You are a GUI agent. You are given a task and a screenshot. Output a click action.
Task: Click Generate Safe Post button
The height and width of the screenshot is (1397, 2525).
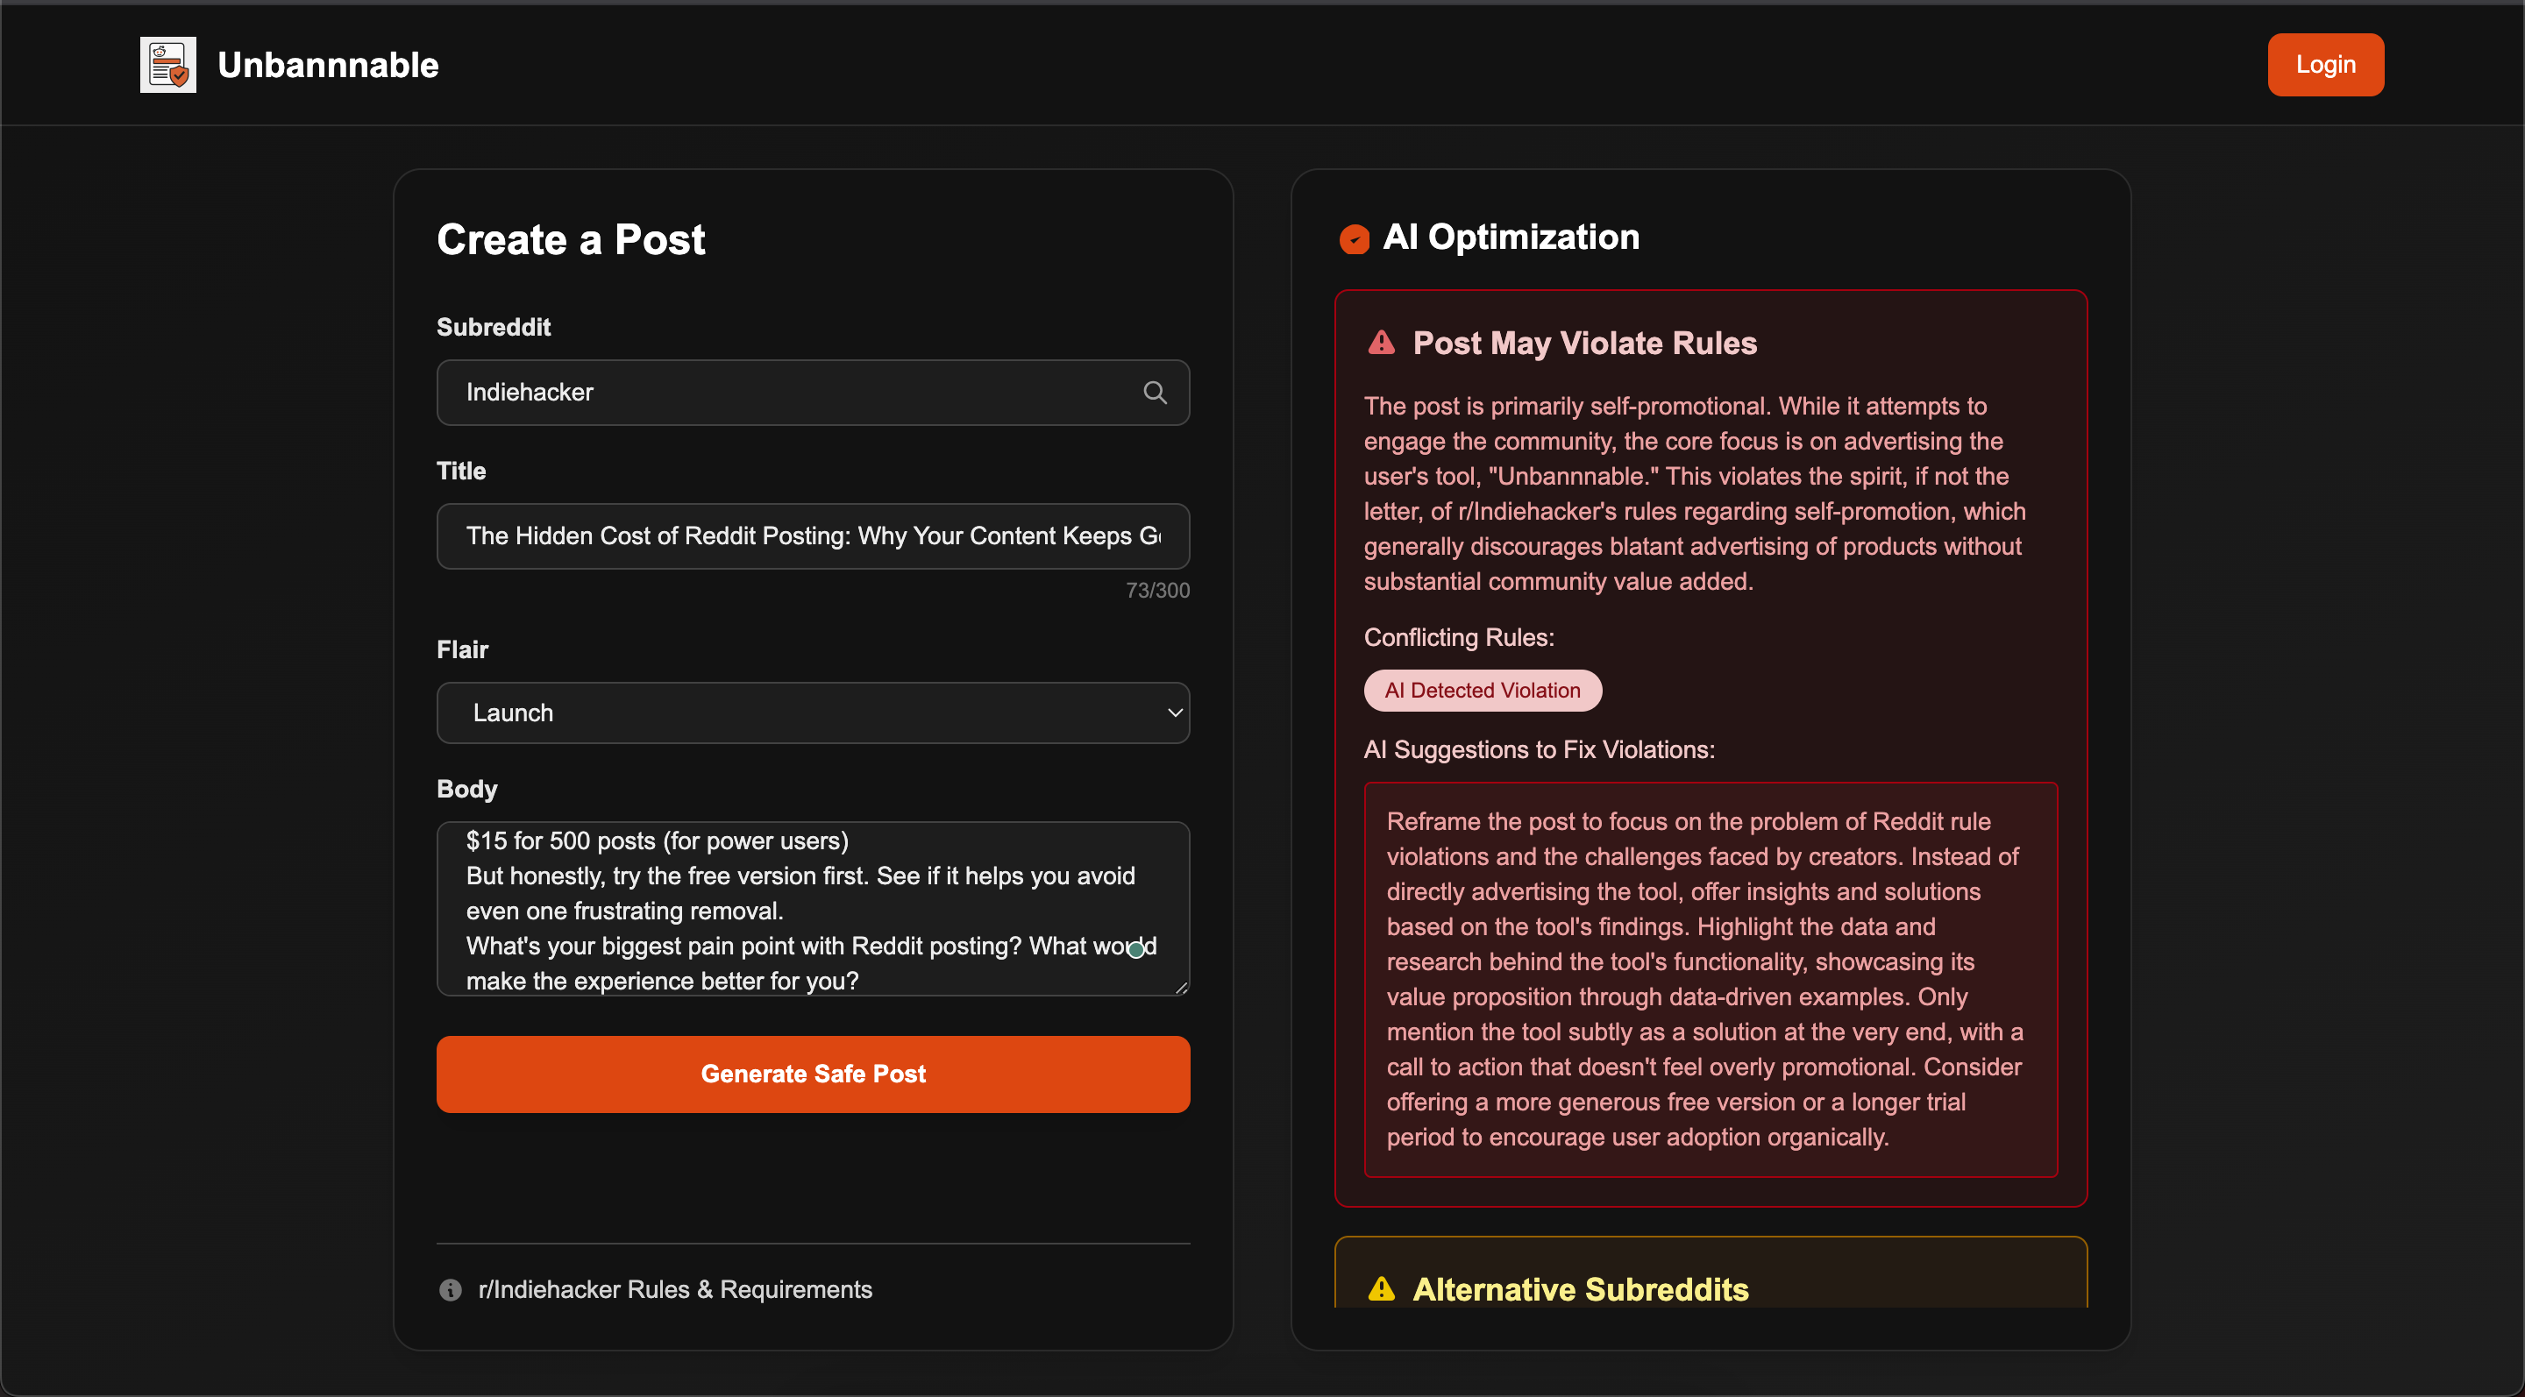point(813,1074)
